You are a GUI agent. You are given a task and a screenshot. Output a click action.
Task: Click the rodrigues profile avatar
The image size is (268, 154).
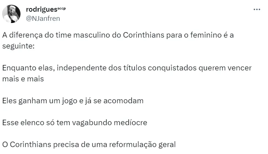[x=11, y=14]
